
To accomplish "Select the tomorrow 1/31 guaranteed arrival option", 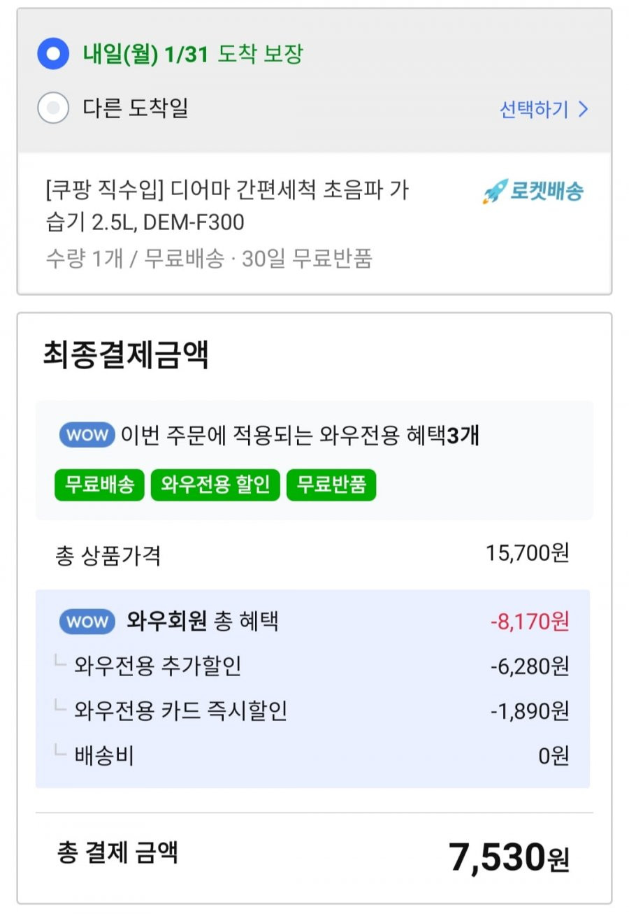I will click(53, 54).
